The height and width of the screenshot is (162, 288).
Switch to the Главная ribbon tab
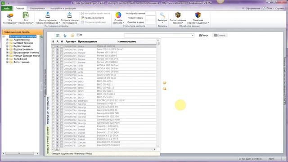tap(20, 9)
